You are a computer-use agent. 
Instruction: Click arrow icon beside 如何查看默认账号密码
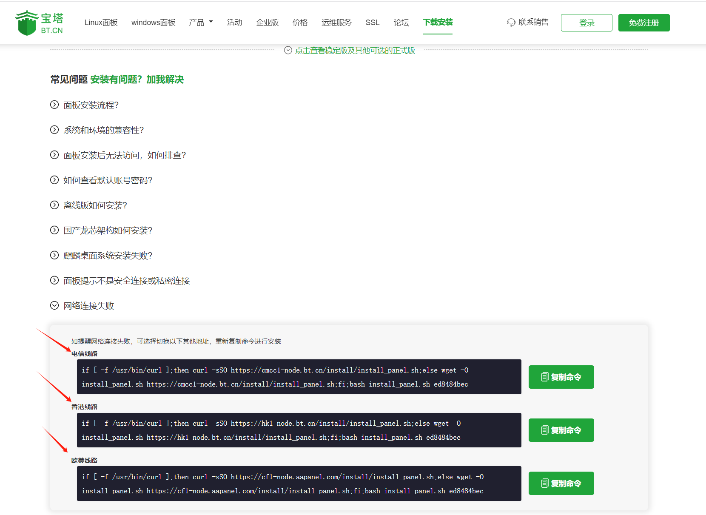[54, 180]
